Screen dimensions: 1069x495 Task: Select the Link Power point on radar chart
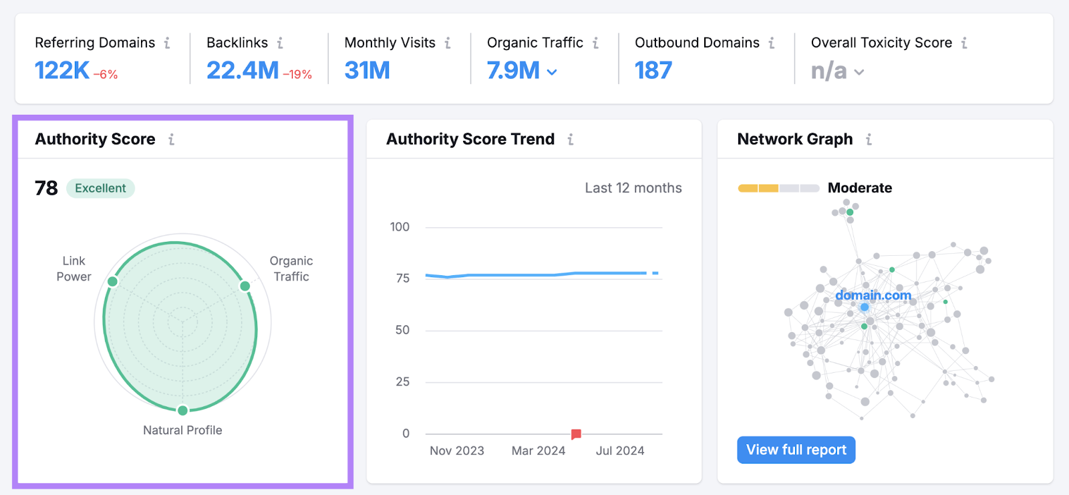point(113,281)
